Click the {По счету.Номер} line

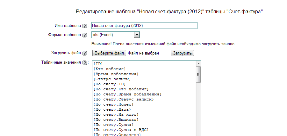(113, 104)
